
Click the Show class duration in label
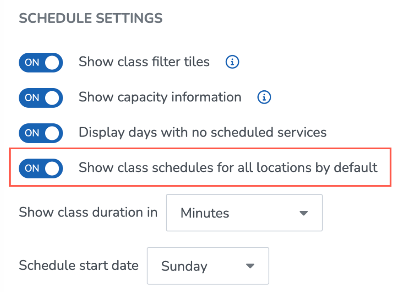88,212
